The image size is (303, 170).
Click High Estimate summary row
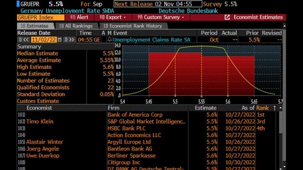click(65, 67)
